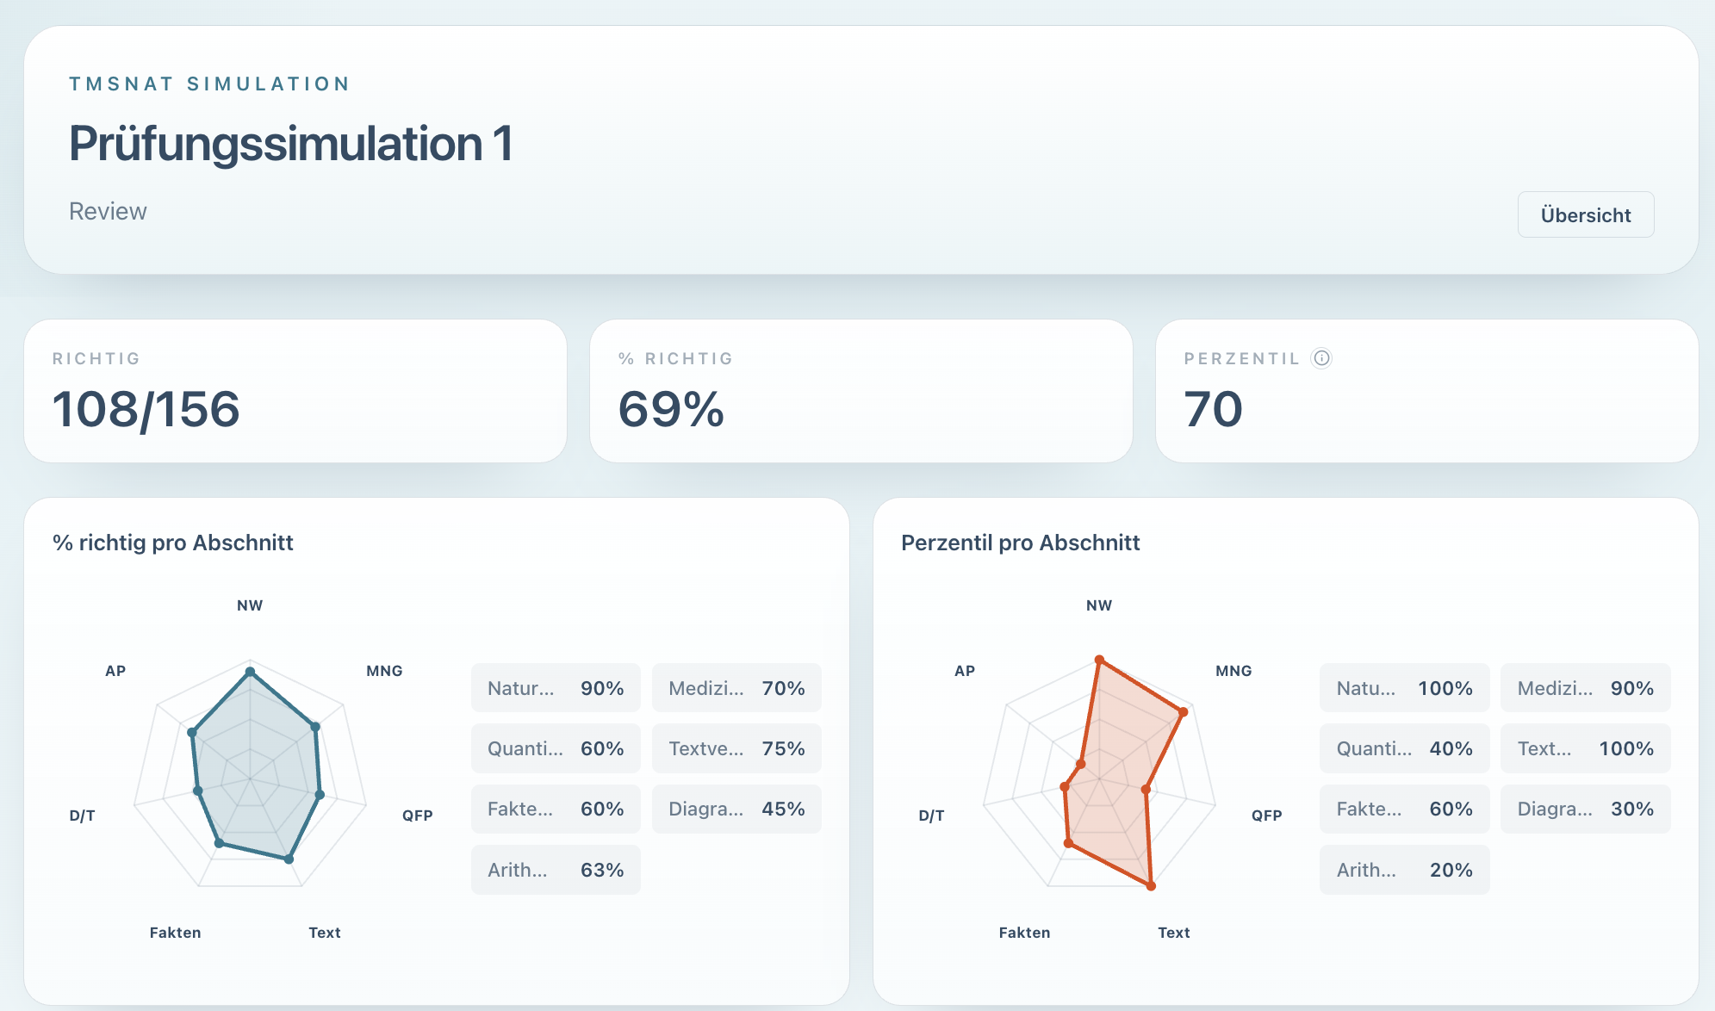Image resolution: width=1715 pixels, height=1011 pixels.
Task: Select the Natur... 90% chip
Action: pyautogui.click(x=556, y=688)
